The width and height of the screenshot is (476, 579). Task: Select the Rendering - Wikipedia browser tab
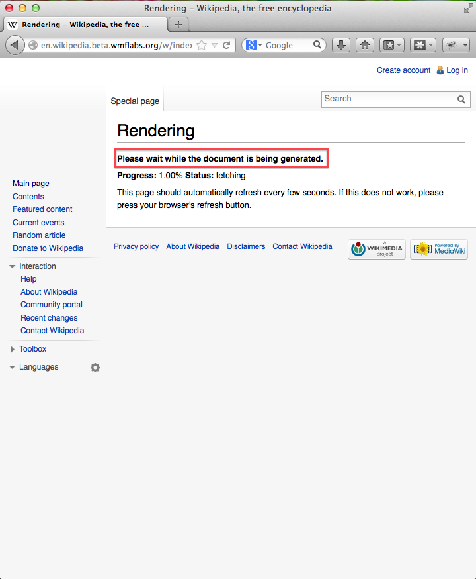pos(85,25)
